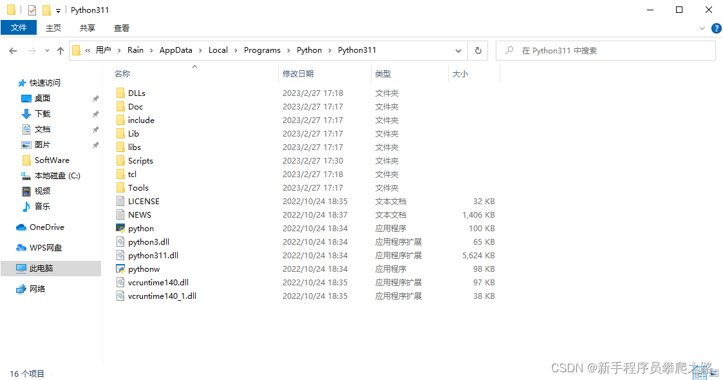Open the recent locations dropdown arrow
The image size is (723, 380).
(x=47, y=50)
